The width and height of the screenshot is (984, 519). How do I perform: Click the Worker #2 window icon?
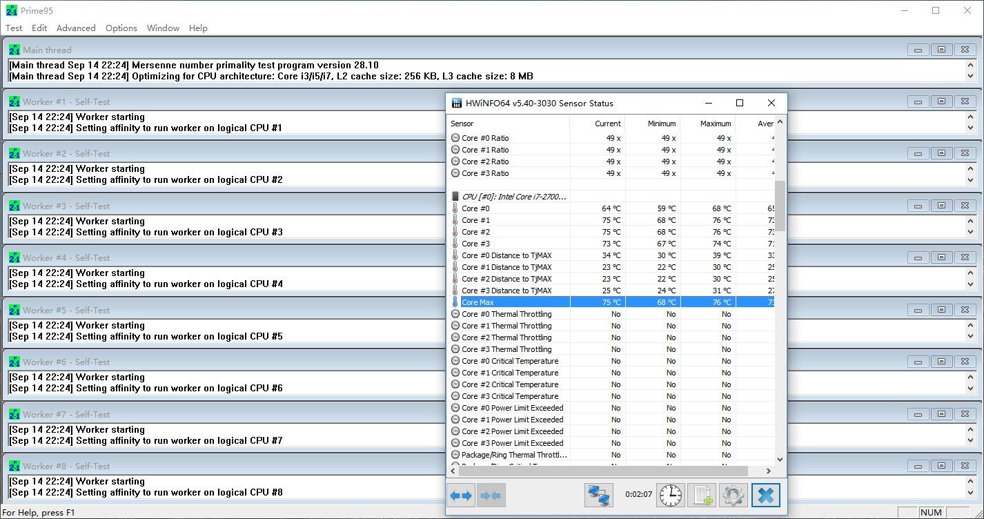(x=14, y=153)
